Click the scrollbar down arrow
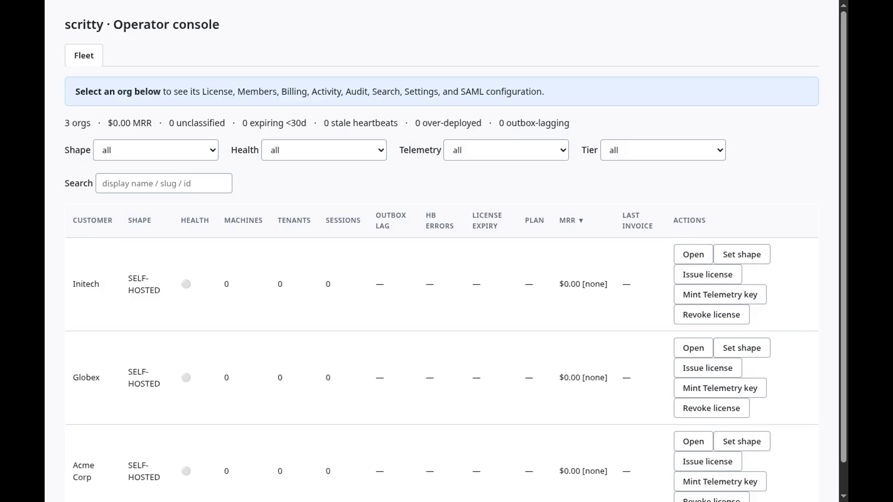 click(844, 496)
